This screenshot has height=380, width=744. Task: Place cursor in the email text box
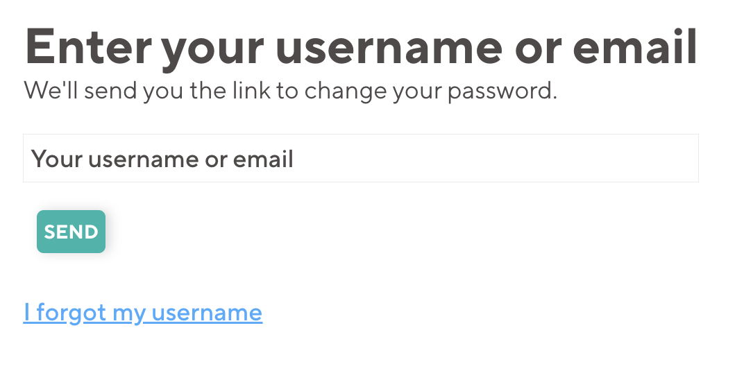360,159
